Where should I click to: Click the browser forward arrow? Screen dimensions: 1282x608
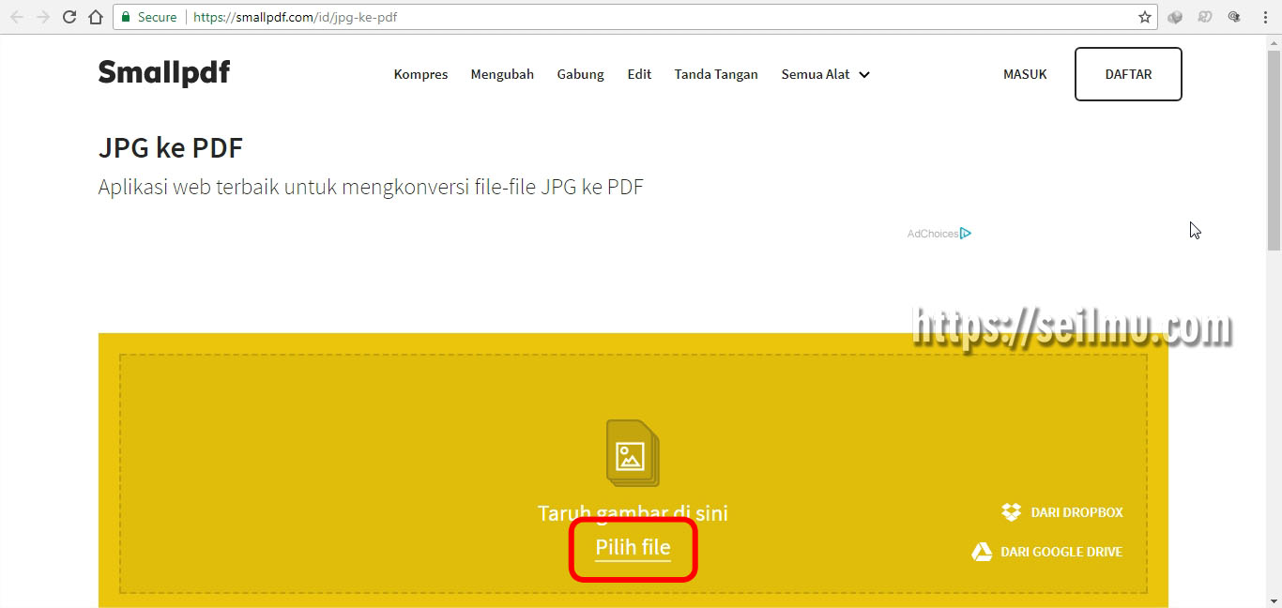pos(42,17)
